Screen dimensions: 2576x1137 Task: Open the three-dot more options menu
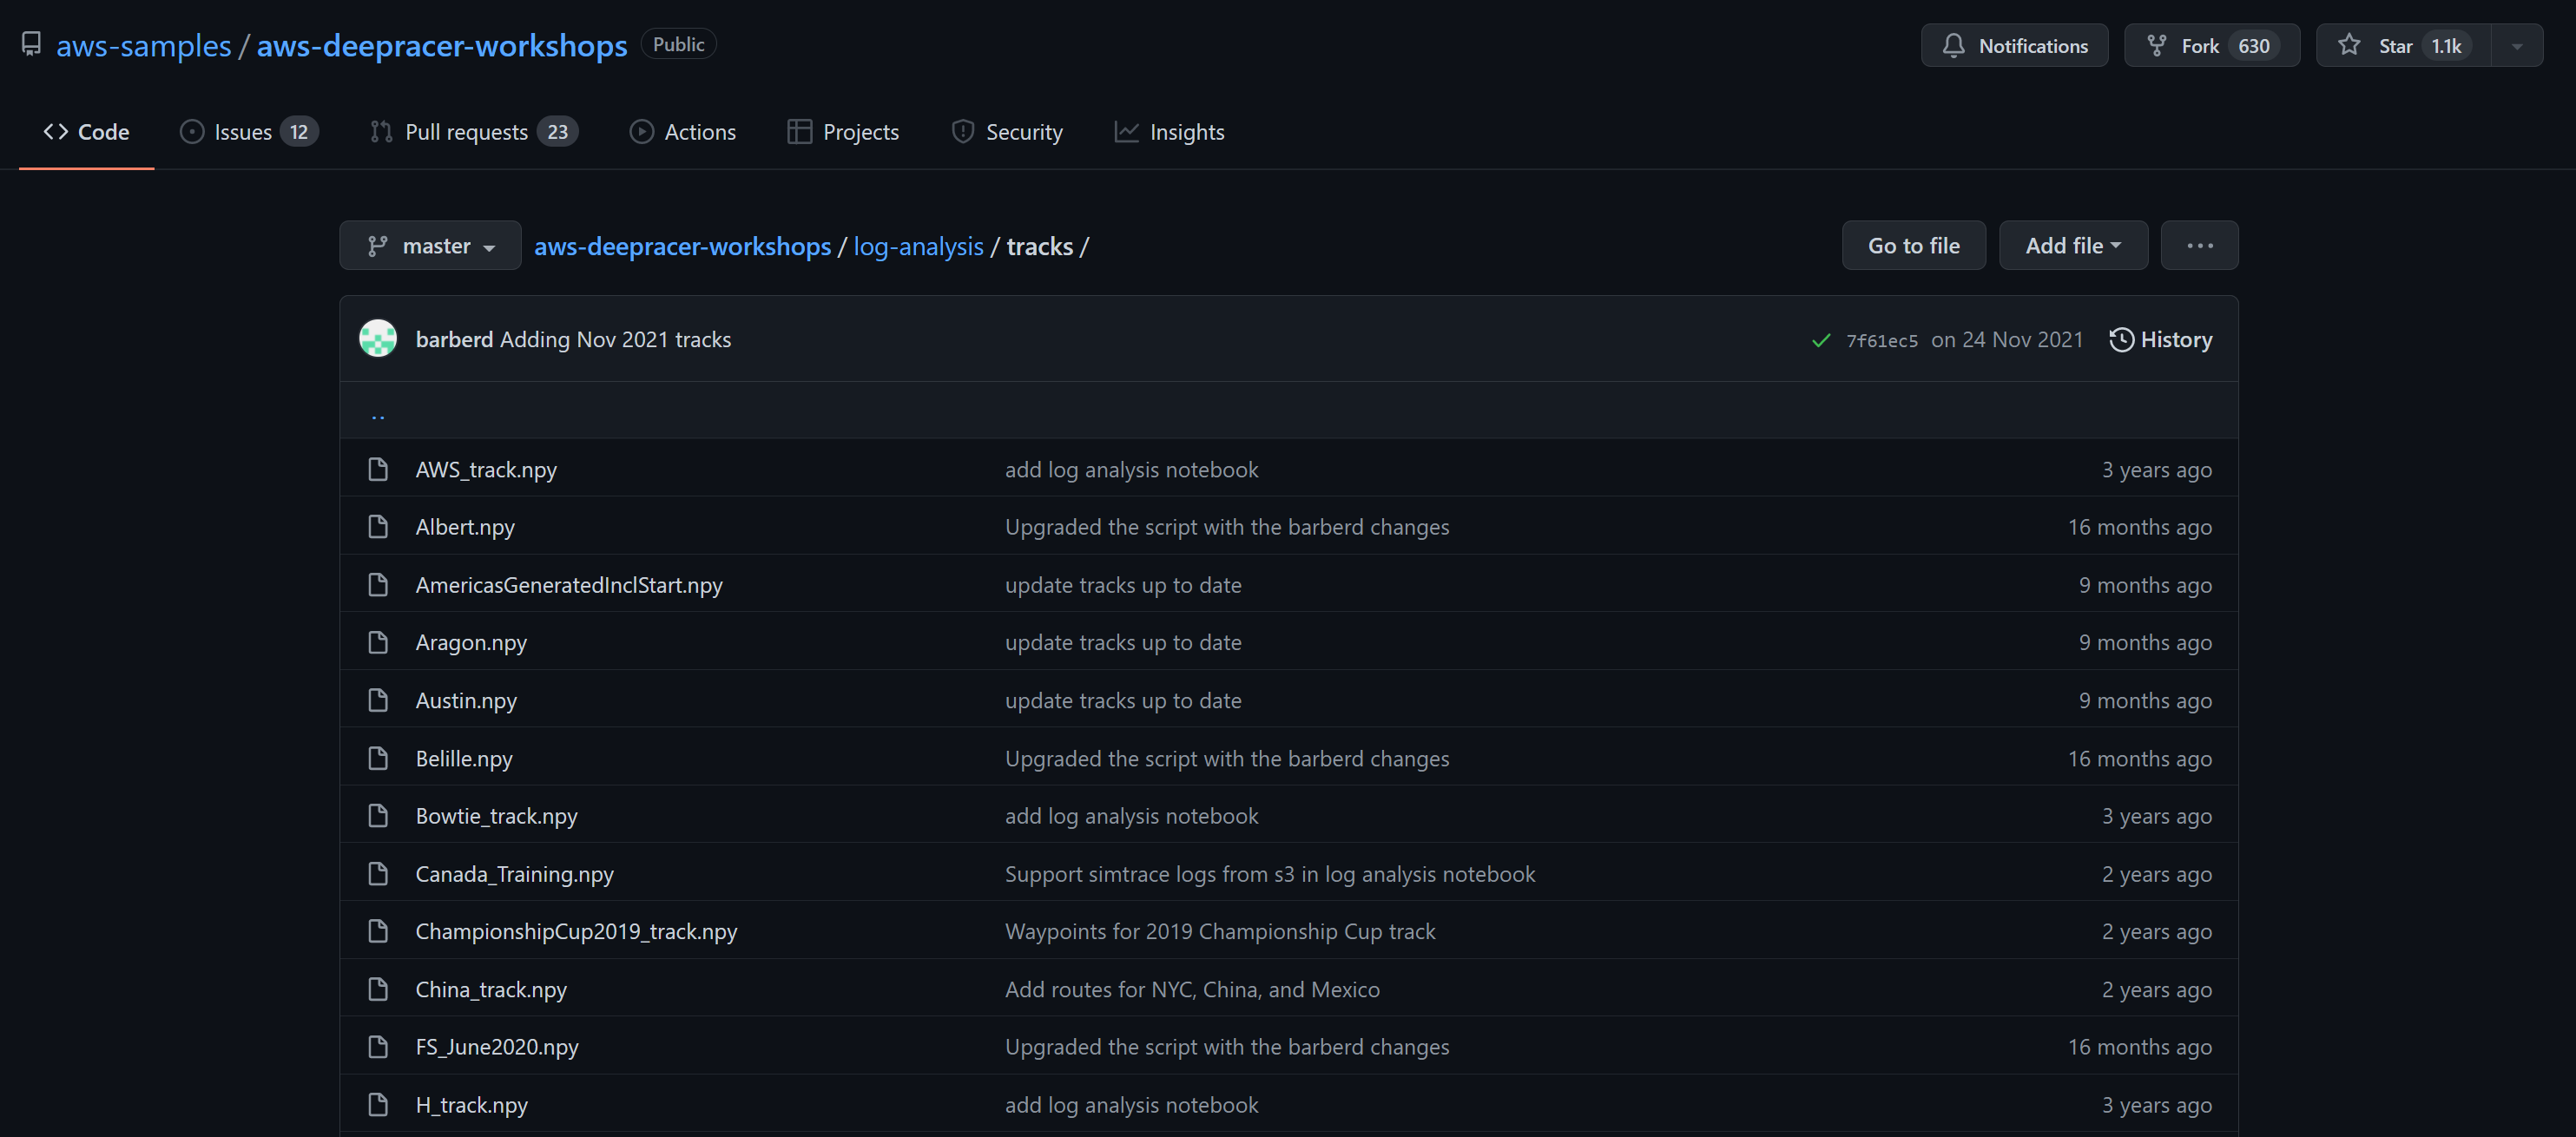click(x=2199, y=246)
